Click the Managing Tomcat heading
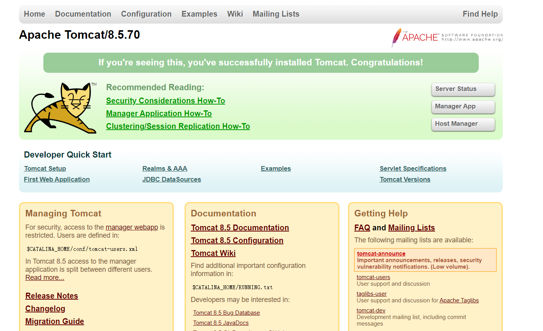Screen dimensions: 543x331 click(63, 214)
